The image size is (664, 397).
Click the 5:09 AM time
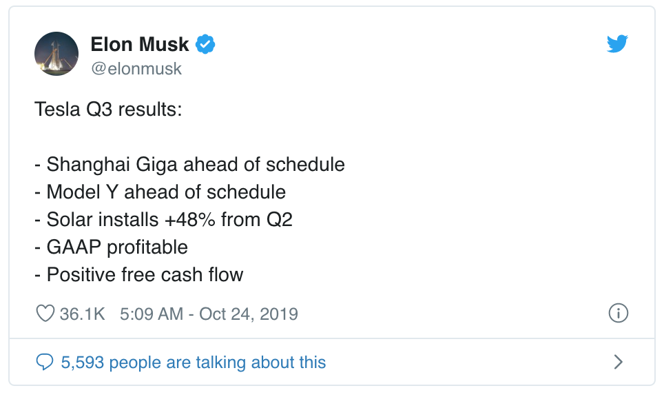coord(151,314)
